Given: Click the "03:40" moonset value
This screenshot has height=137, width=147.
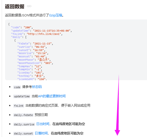Looking at the screenshot, I should 40,56.
